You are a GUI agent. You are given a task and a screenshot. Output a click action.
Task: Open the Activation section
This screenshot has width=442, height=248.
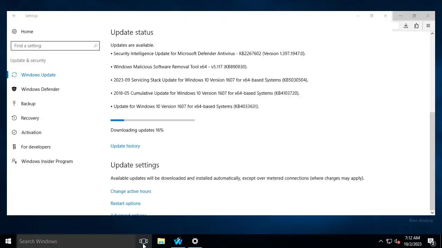pyautogui.click(x=31, y=132)
